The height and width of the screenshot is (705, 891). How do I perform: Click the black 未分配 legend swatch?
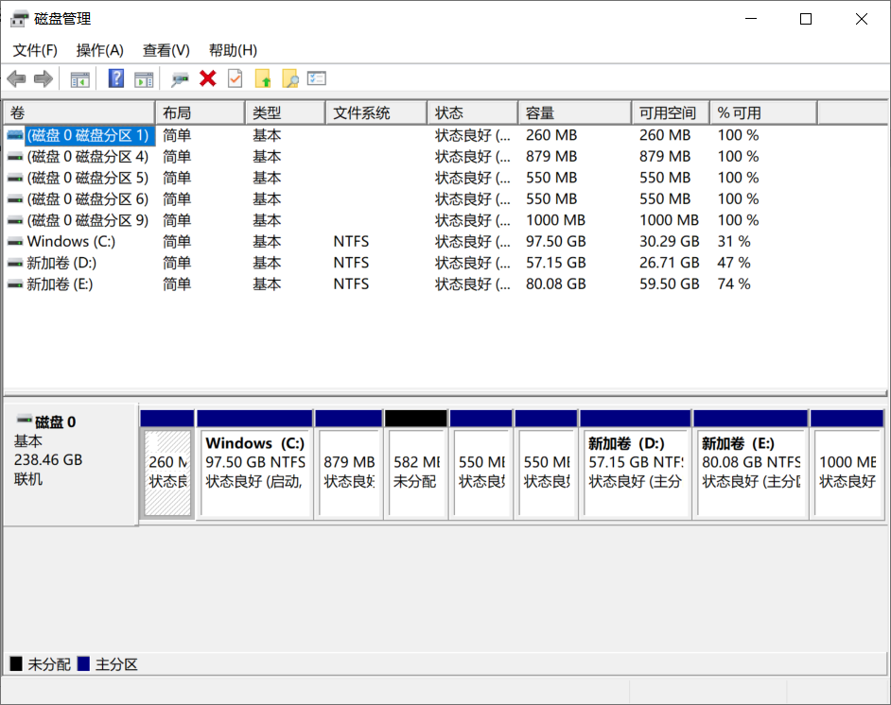[16, 663]
